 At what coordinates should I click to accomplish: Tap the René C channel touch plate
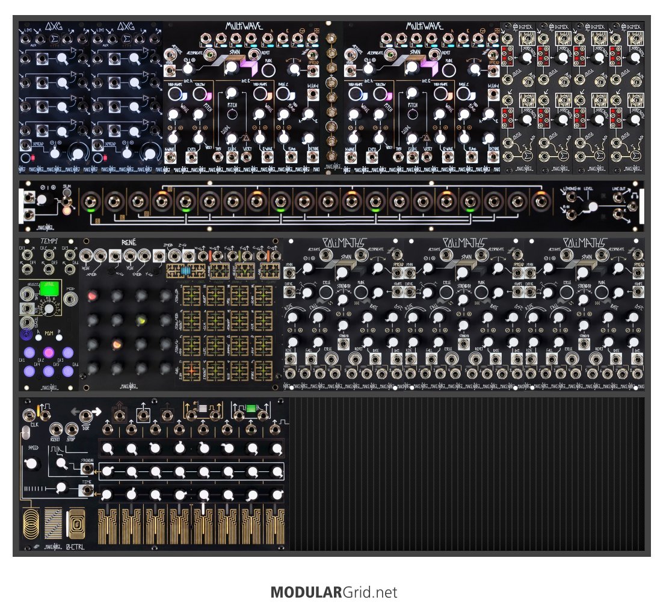pyautogui.click(x=270, y=271)
